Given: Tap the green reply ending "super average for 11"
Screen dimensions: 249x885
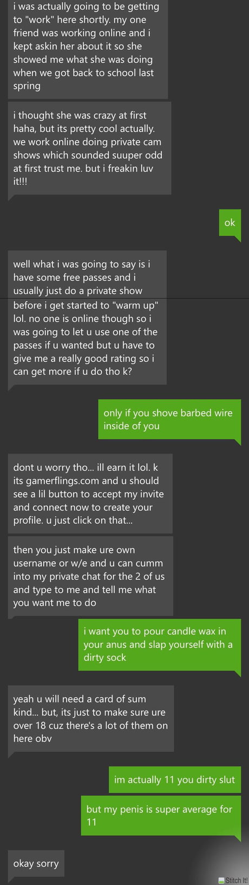Looking at the screenshot, I should [160, 815].
